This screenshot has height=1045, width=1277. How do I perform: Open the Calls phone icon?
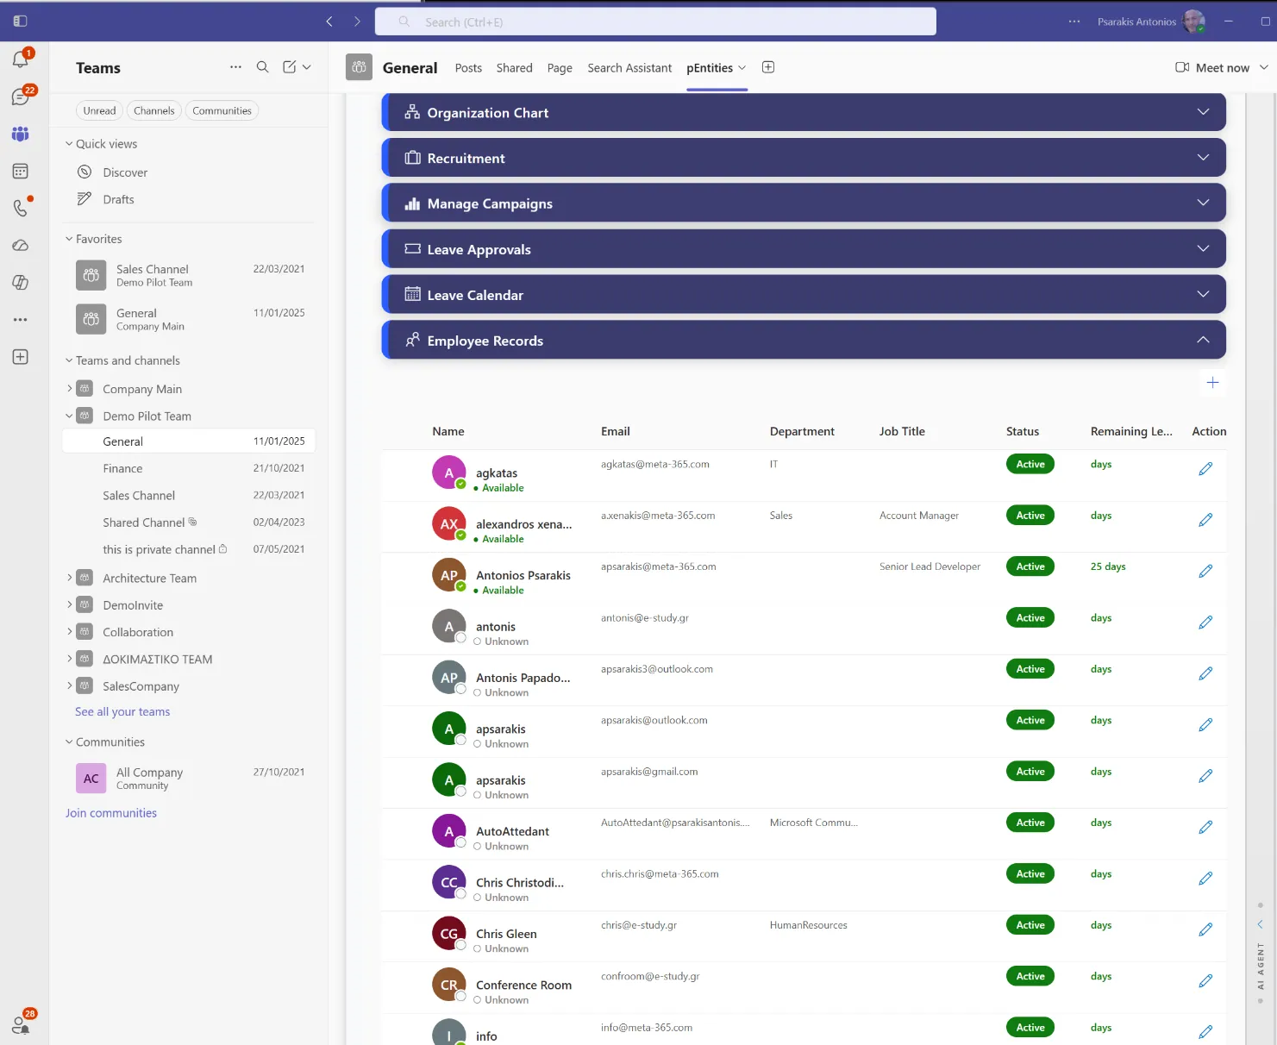pyautogui.click(x=21, y=208)
